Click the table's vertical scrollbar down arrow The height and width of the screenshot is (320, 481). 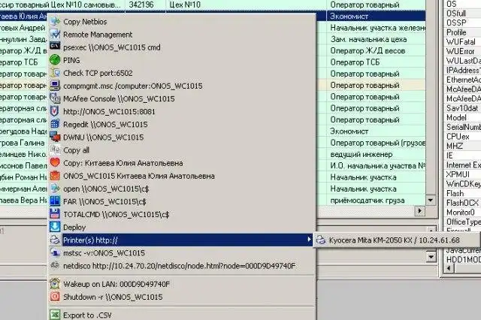pos(431,200)
